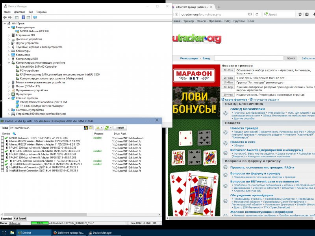
Task: Open the Файл menu in Device Manager
Action: (x=7, y=12)
